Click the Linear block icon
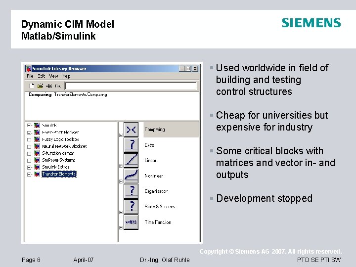The width and height of the screenshot is (356, 267). [131, 160]
